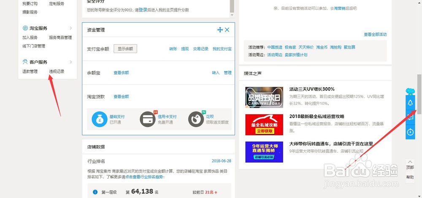This screenshot has height=198, width=422.
Task: Open 转账 link in 支付宝余额 row
Action: [173, 49]
